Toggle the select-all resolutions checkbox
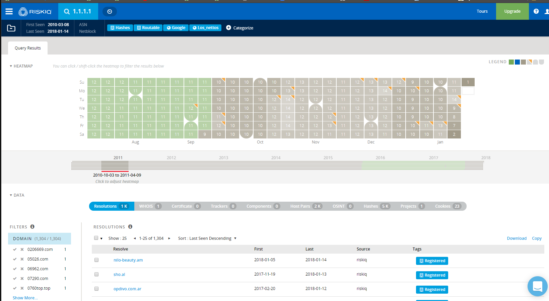This screenshot has width=549, height=301. (96, 238)
